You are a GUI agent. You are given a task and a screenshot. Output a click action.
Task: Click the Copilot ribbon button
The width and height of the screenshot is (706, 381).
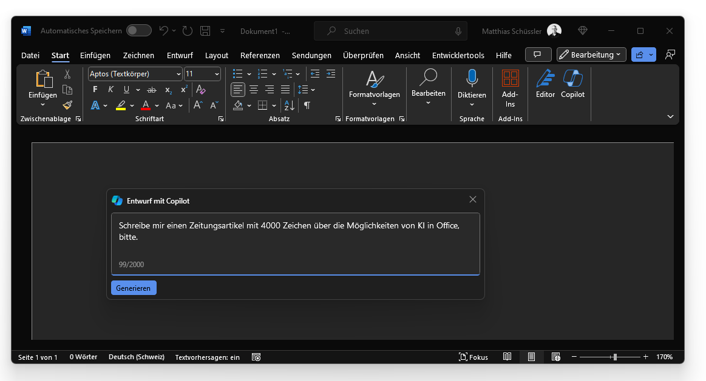(572, 84)
